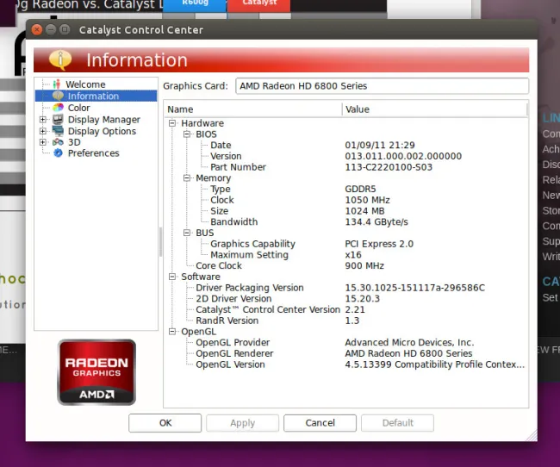Expand the Display Manager tree node
560x467 pixels.
pos(43,120)
